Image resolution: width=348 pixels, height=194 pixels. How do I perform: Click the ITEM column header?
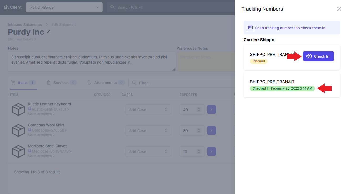(14, 95)
